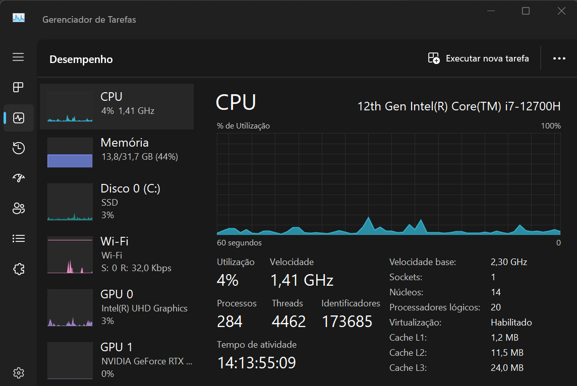577x386 pixels.
Task: Open the three-dot overflow menu
Action: (559, 58)
